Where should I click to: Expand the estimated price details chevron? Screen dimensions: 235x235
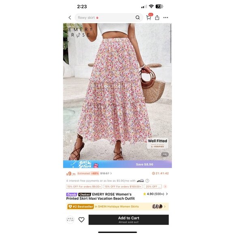pyautogui.click(x=111, y=173)
